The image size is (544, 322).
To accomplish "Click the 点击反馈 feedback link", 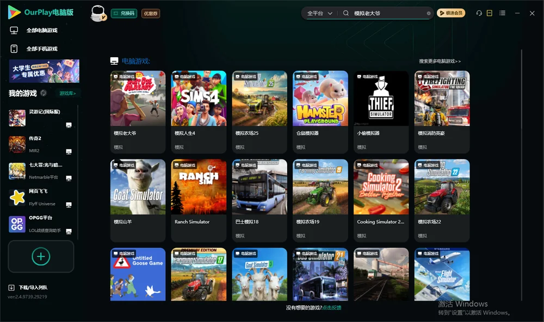I will pyautogui.click(x=332, y=307).
